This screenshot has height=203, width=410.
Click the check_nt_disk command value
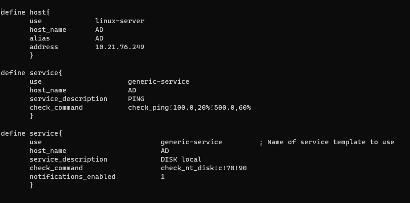pyautogui.click(x=204, y=168)
